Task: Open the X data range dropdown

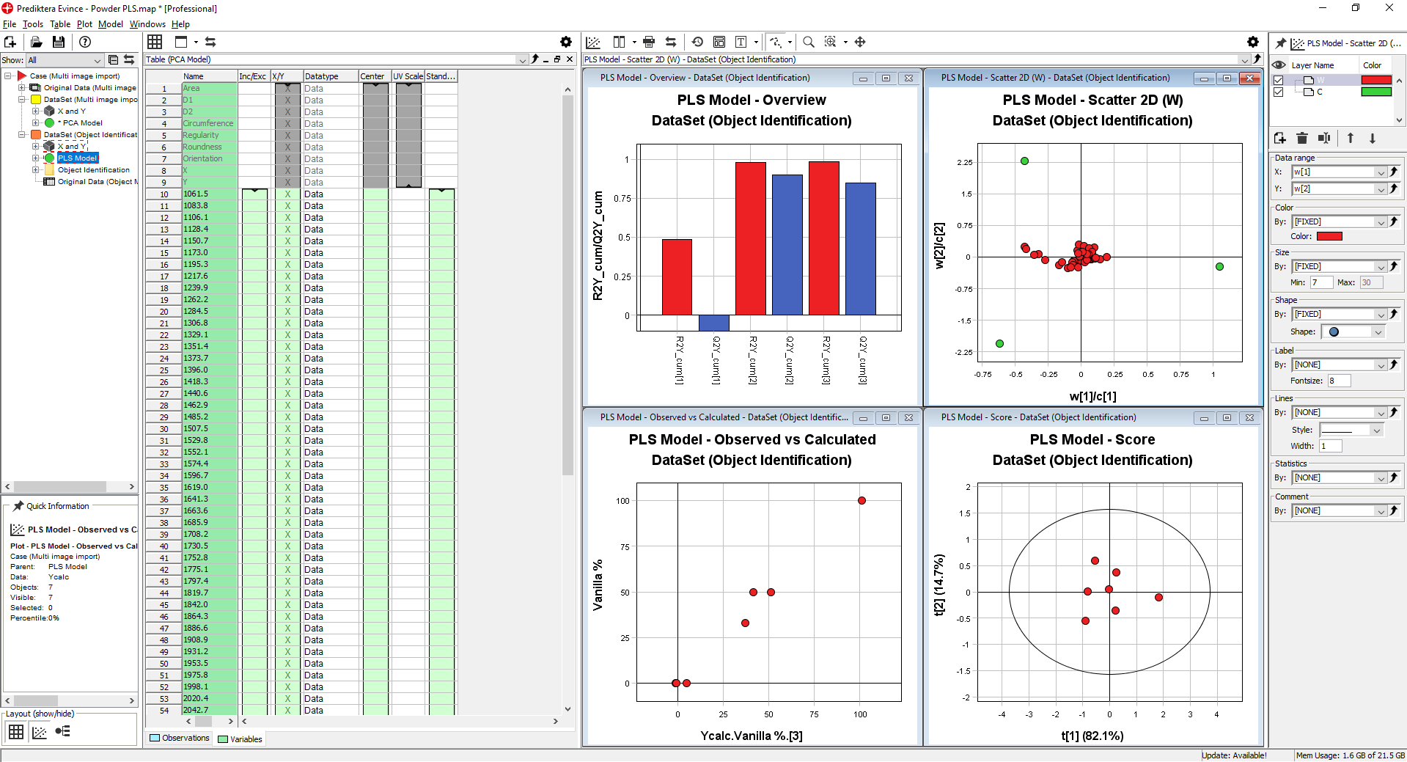Action: (x=1381, y=172)
